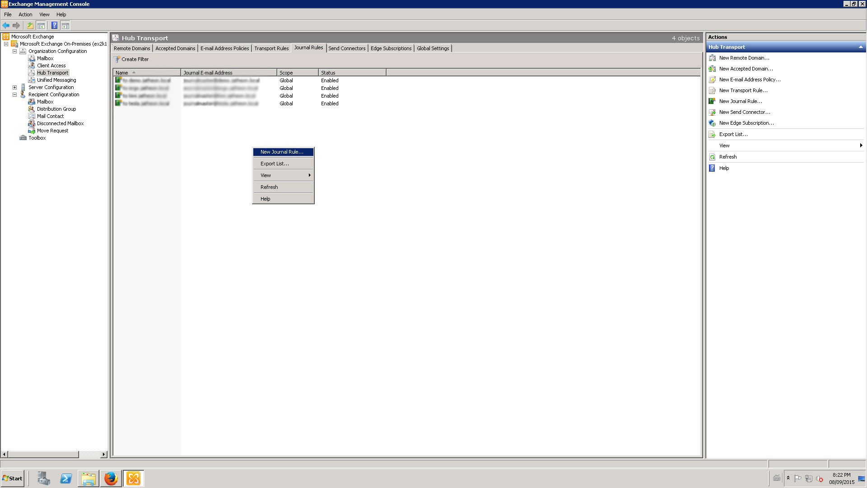Select Distribution Group under Recipient Configuration
This screenshot has width=867, height=488.
[56, 109]
